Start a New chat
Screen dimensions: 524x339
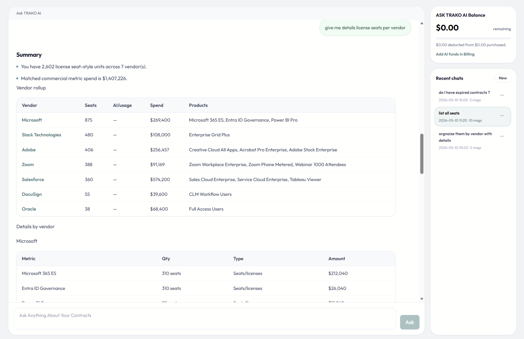(x=503, y=78)
